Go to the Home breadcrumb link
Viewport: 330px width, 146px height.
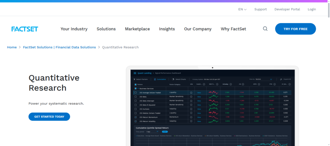[12, 47]
